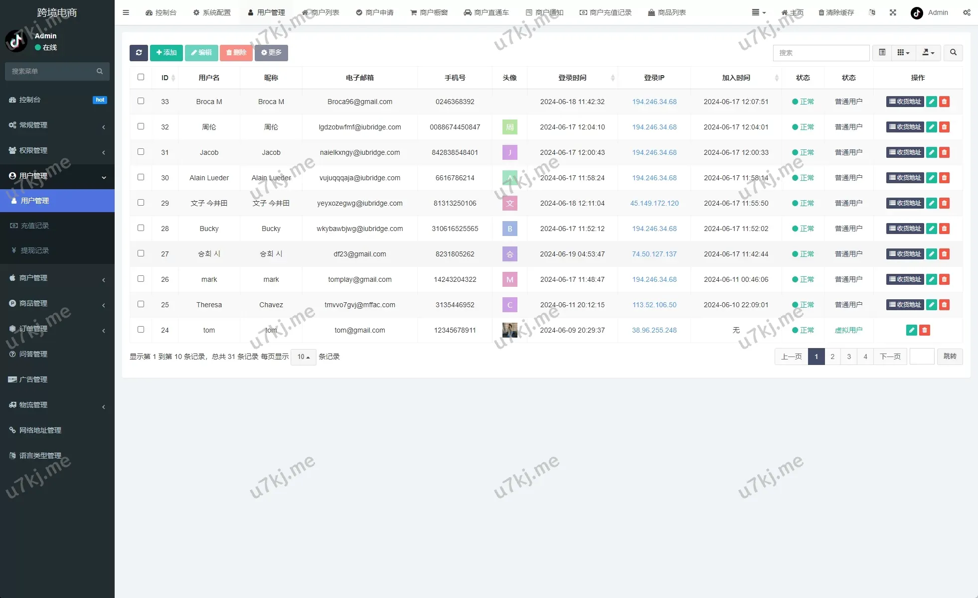Click the user avatar thumbnail for tom

pyautogui.click(x=509, y=330)
